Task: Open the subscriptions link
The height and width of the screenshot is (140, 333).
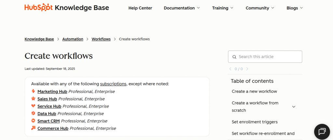Action: pyautogui.click(x=113, y=84)
